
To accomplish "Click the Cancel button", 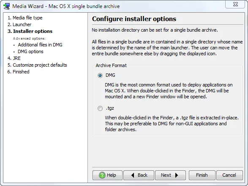I will (x=229, y=175).
